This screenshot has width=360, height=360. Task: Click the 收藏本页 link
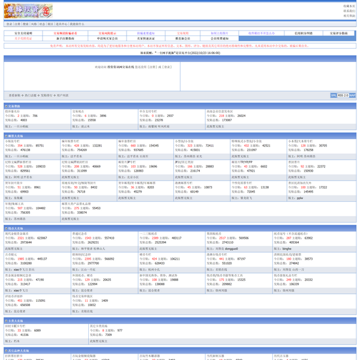(349, 6)
